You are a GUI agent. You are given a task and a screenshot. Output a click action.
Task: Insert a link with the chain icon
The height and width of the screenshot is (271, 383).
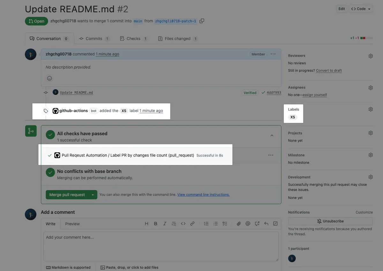pos(192,224)
